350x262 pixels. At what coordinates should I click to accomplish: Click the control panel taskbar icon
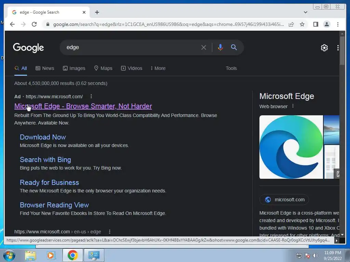pyautogui.click(x=94, y=255)
